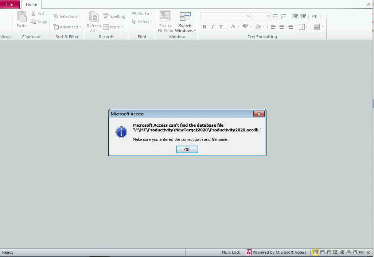Click the seventh view icon before SQL
This screenshot has height=257, width=374.
coord(355,253)
